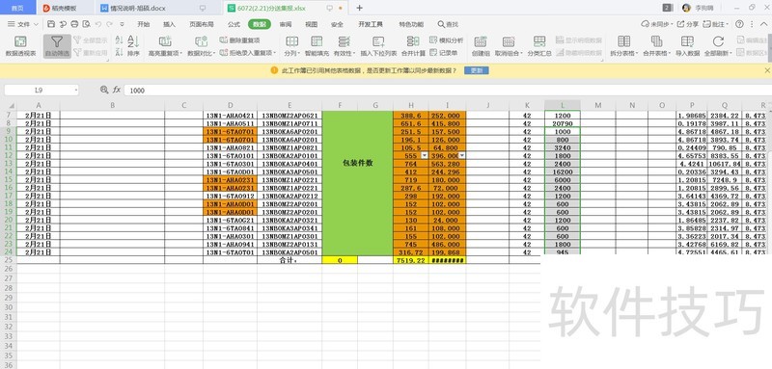Click the 更新 update button in yellow bar
Image resolution: width=772 pixels, height=369 pixels.
click(x=476, y=70)
